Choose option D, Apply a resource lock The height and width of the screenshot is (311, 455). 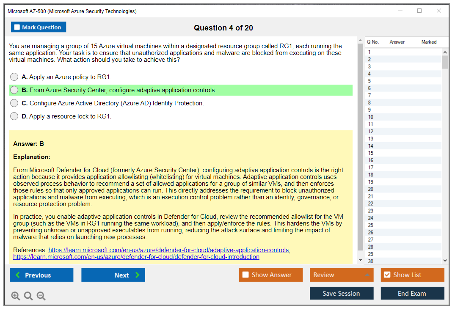[x=14, y=116]
